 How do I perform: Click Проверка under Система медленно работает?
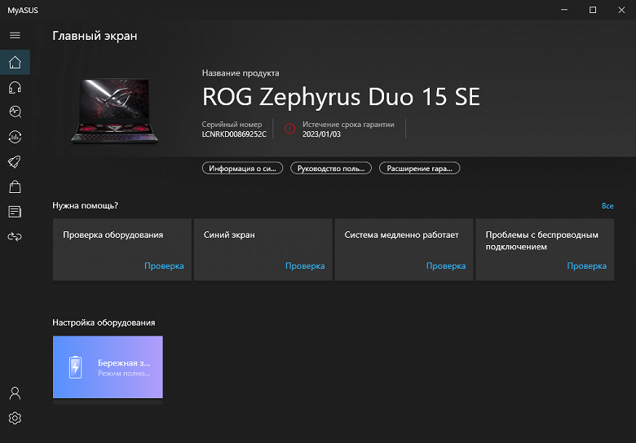(446, 265)
